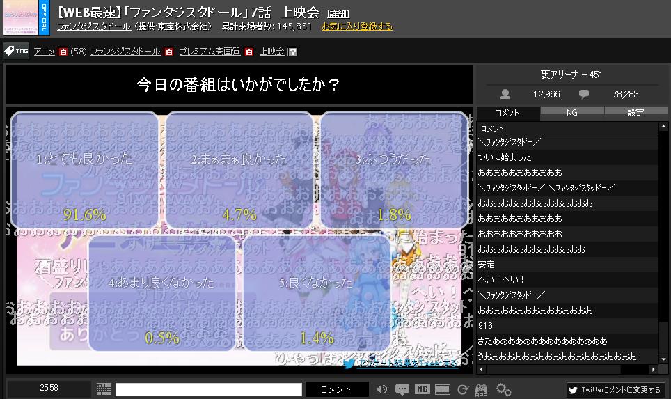The width and height of the screenshot is (671, 399).
Task: Reload the player with refresh icon
Action: click(463, 389)
